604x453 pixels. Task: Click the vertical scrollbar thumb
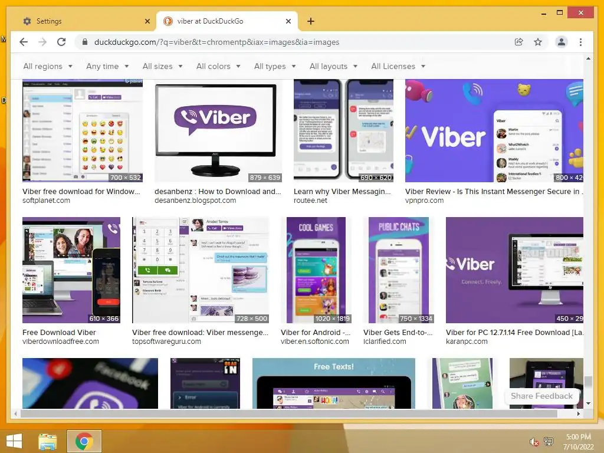[x=588, y=382]
